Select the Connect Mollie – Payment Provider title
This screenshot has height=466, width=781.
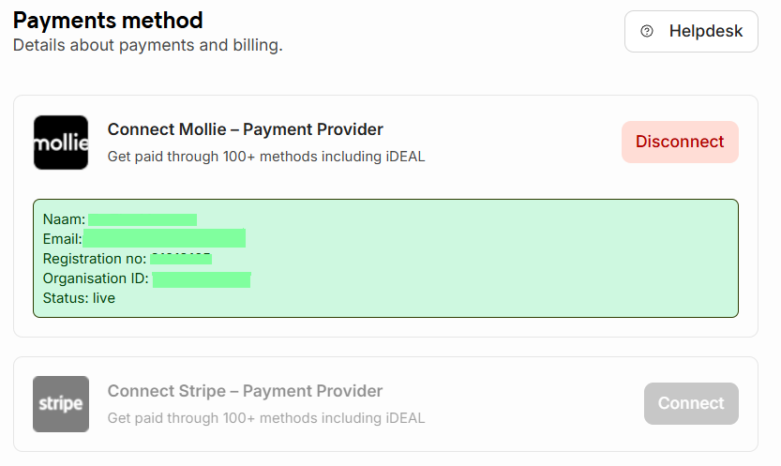245,129
